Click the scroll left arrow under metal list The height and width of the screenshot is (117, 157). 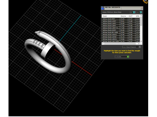click(103, 44)
